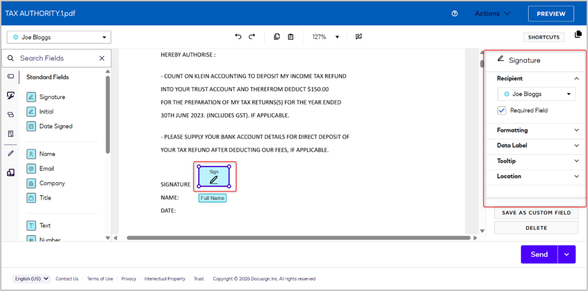This screenshot has height=291, width=588.
Task: Click the SHORTCUTS button
Action: pos(544,37)
